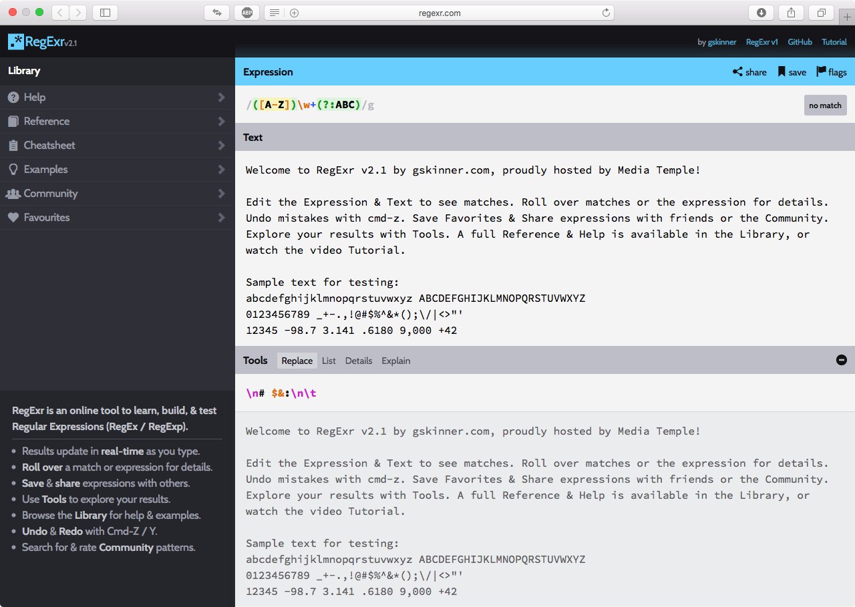The height and width of the screenshot is (607, 855).
Task: Click the Help question mark icon
Action: pyautogui.click(x=13, y=97)
